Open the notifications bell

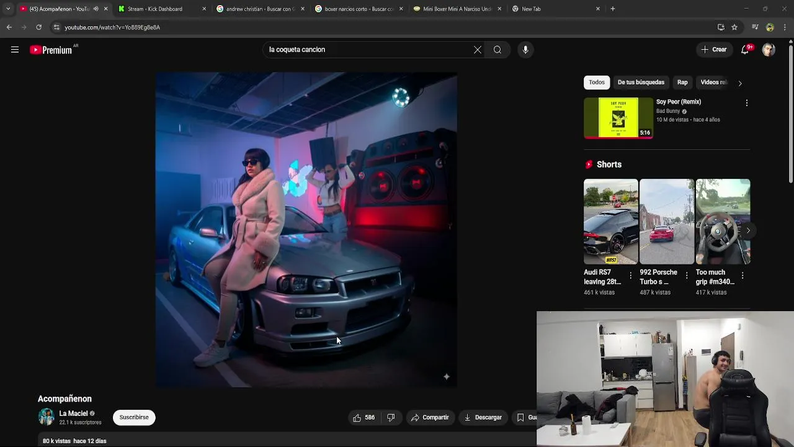pos(745,50)
